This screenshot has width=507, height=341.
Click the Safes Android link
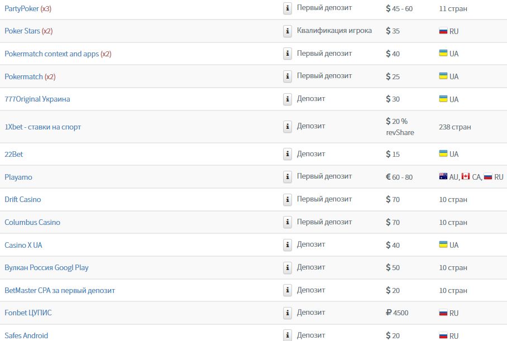[x=26, y=335]
